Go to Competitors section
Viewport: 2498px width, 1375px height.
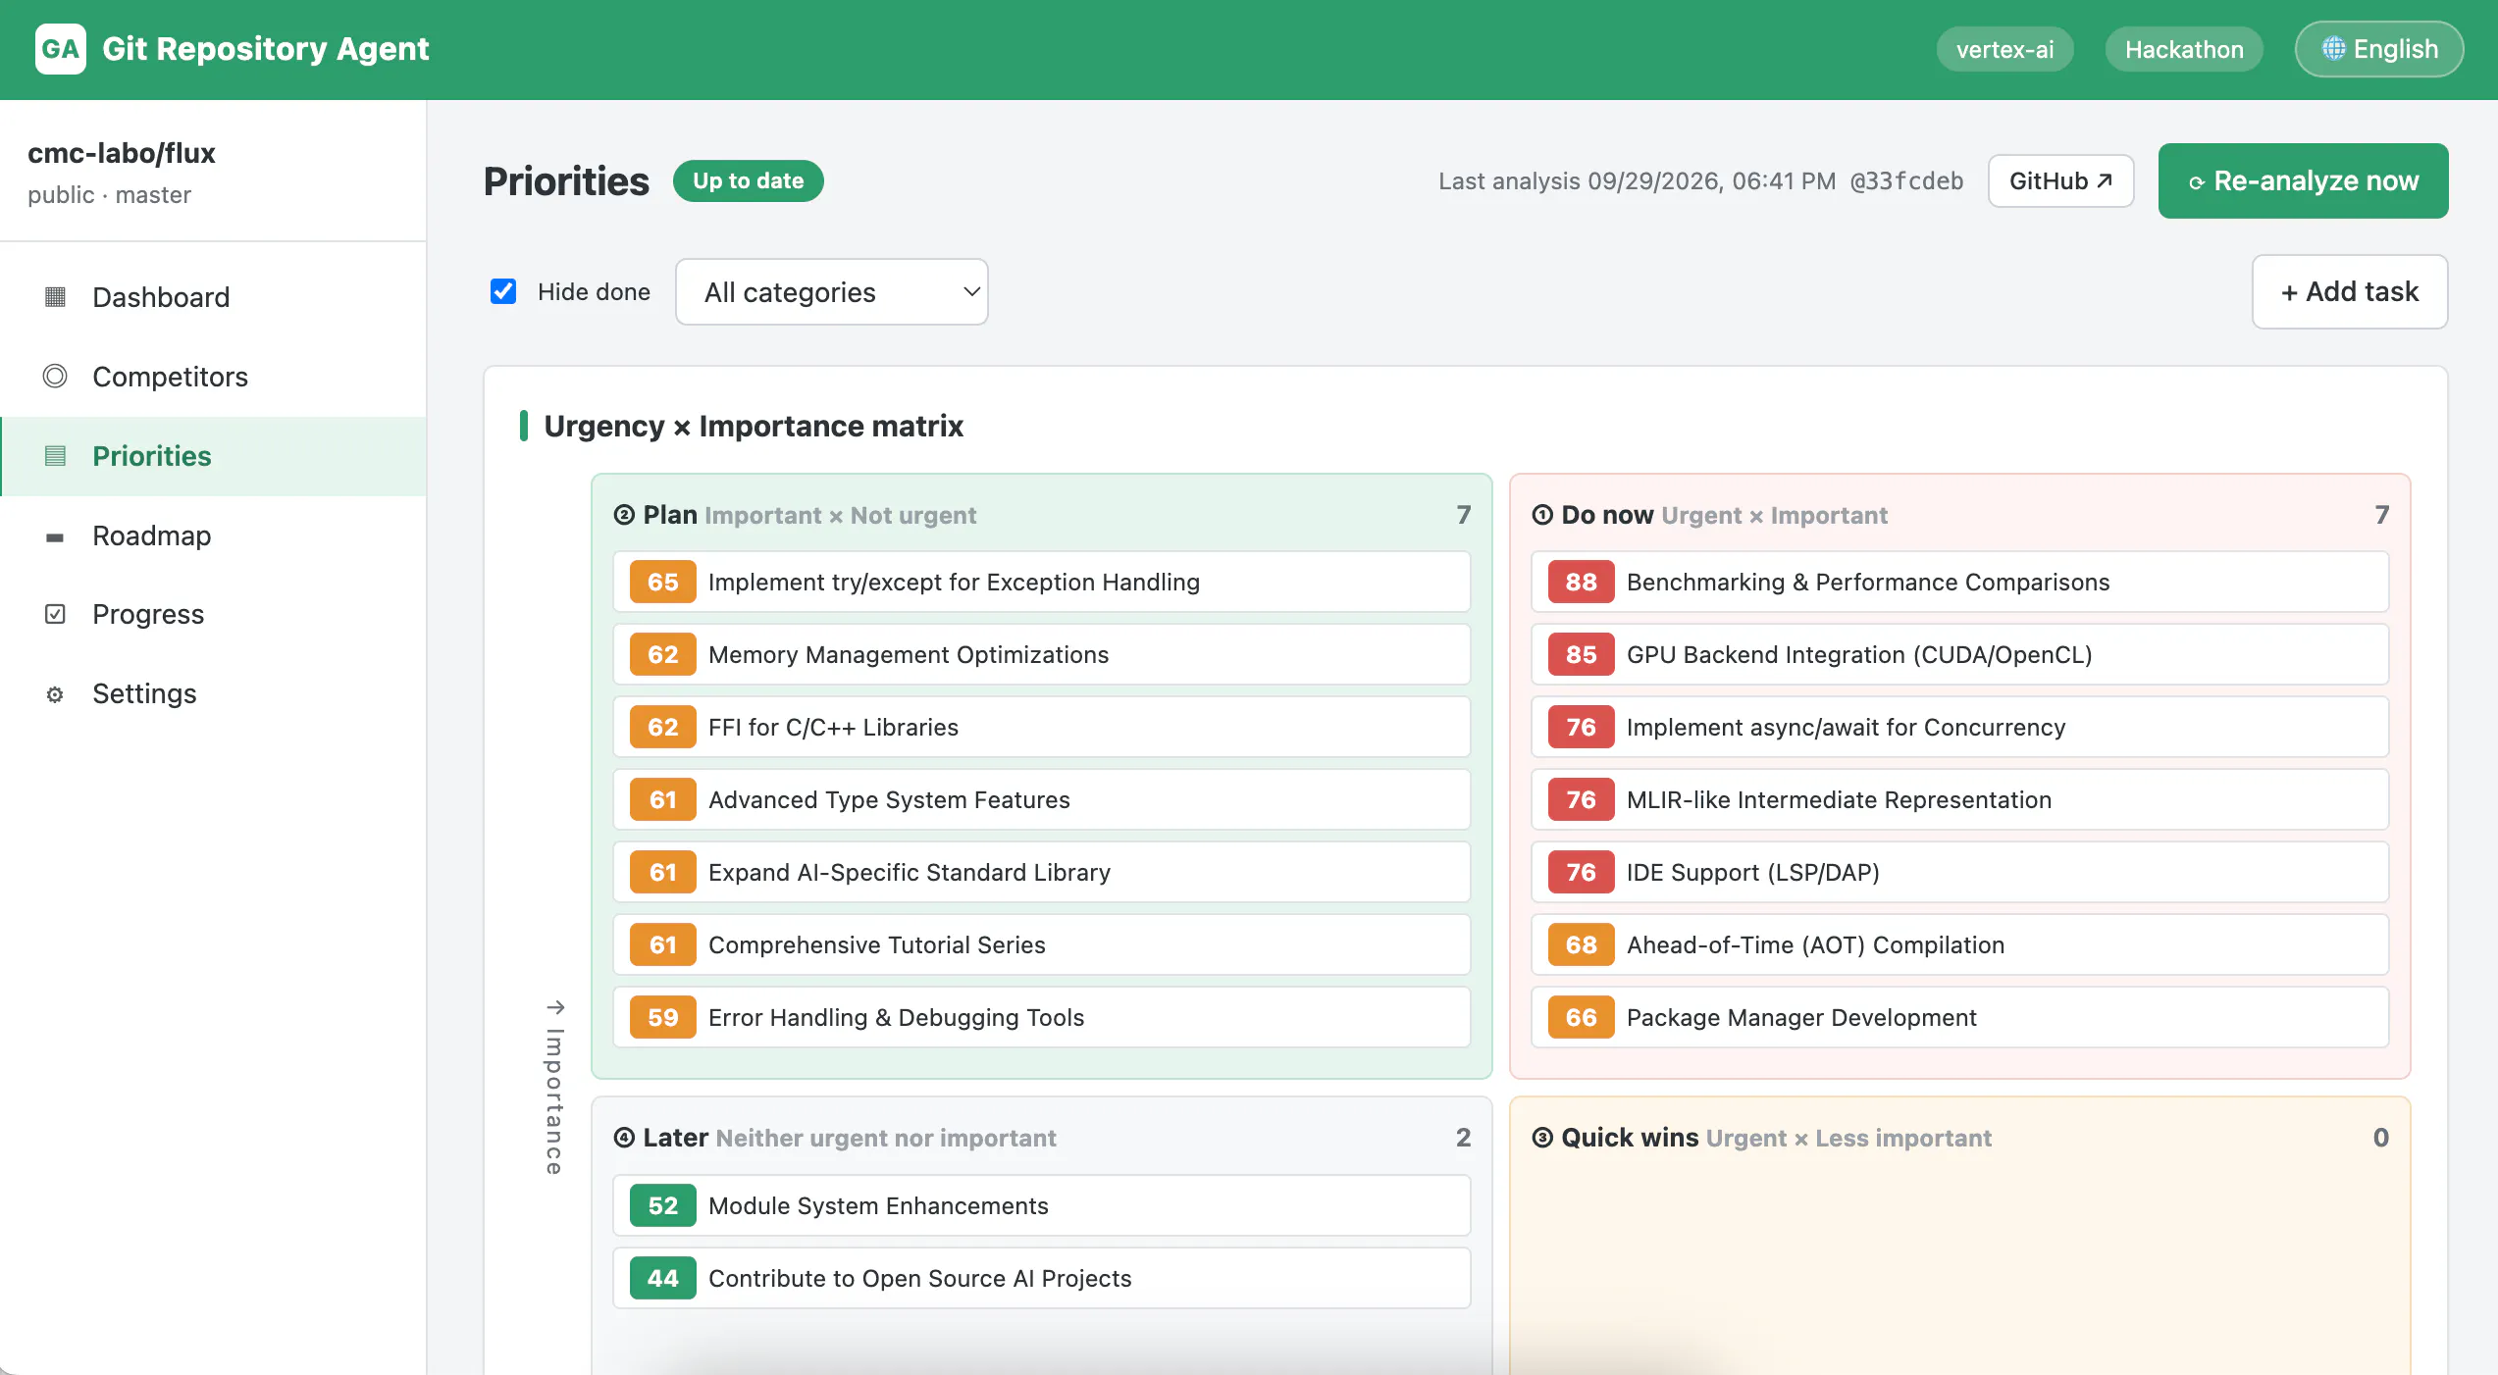click(x=213, y=377)
